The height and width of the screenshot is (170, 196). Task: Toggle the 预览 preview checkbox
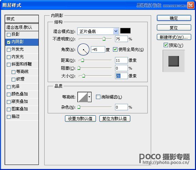(166, 45)
